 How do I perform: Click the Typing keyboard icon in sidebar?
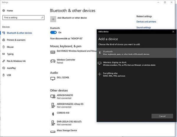pos(4,54)
